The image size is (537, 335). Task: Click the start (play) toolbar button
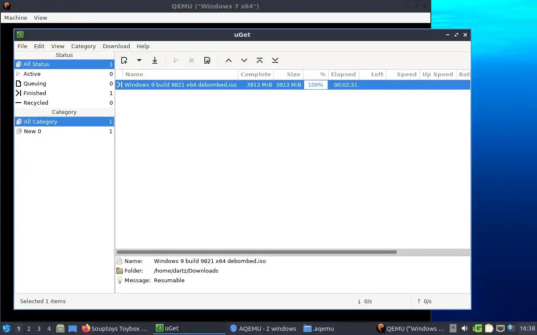click(176, 60)
